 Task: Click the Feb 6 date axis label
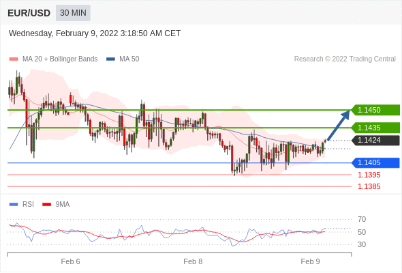coord(70,261)
